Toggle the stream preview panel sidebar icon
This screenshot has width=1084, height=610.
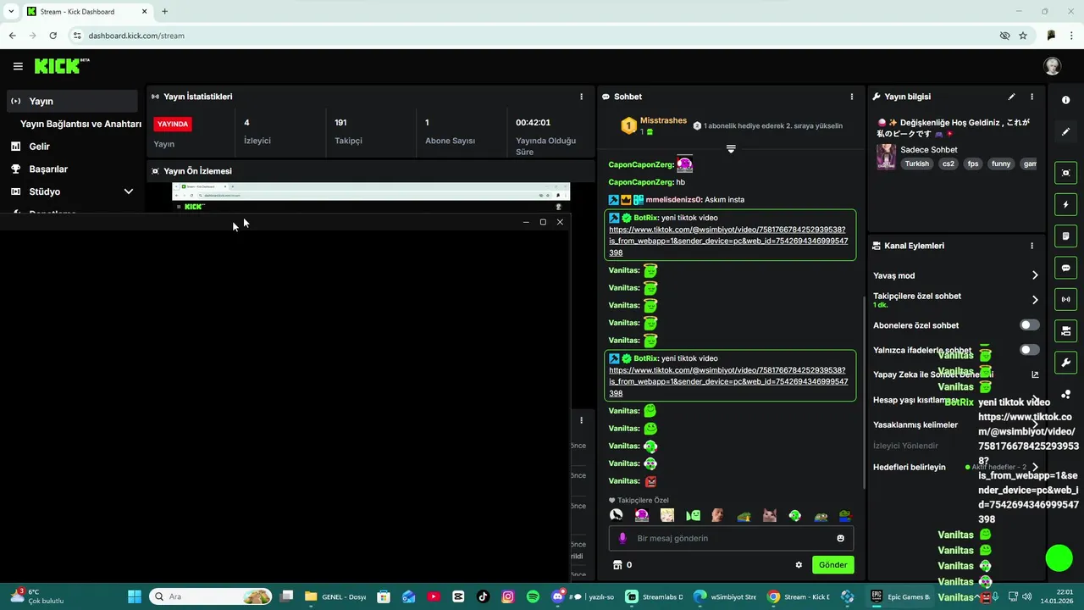[x=1065, y=173]
